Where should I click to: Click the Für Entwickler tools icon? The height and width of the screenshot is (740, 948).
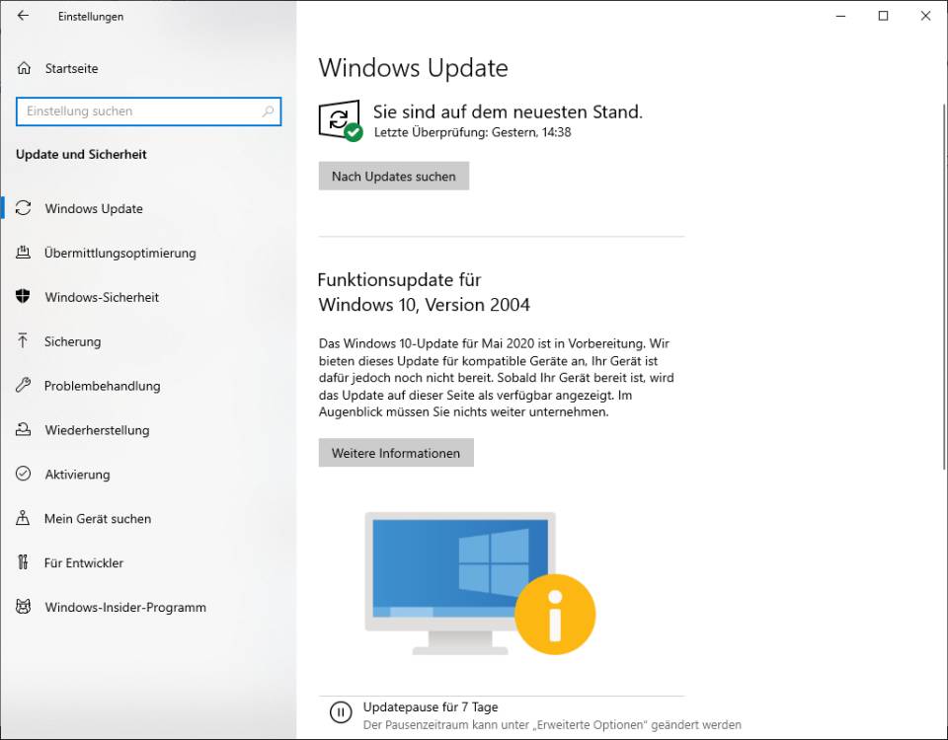(x=24, y=562)
